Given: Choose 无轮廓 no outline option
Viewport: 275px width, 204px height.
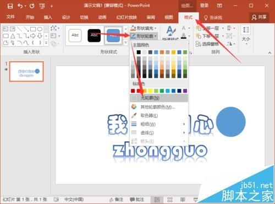Looking at the screenshot, I should 159,98.
